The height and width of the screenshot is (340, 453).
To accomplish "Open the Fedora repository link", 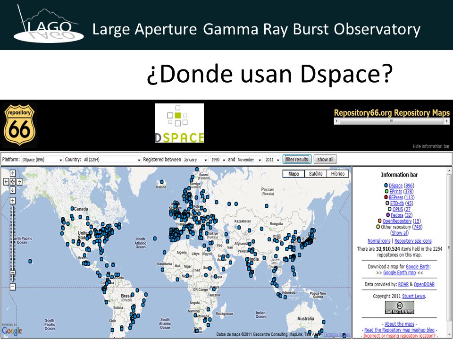I will click(397, 215).
